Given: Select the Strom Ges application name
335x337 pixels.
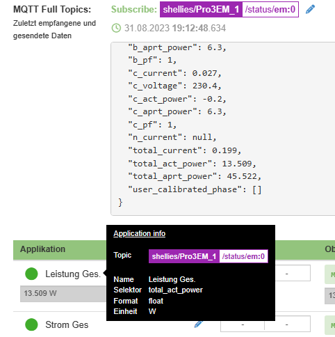Looking at the screenshot, I should click(x=67, y=324).
